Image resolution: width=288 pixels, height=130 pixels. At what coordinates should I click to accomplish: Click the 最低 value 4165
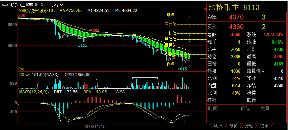coord(279,64)
